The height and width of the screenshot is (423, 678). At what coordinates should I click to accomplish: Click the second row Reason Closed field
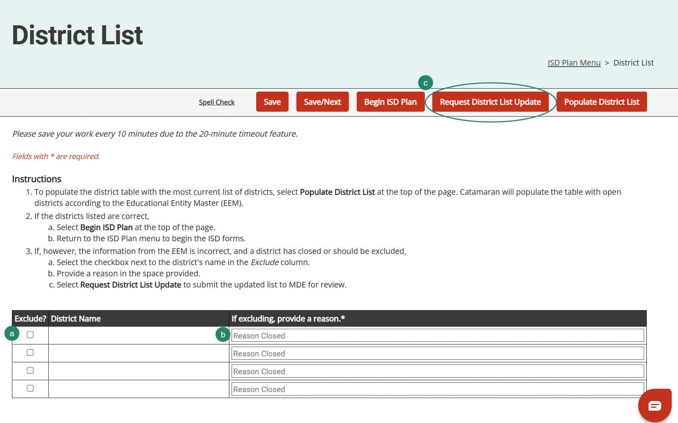click(x=437, y=353)
